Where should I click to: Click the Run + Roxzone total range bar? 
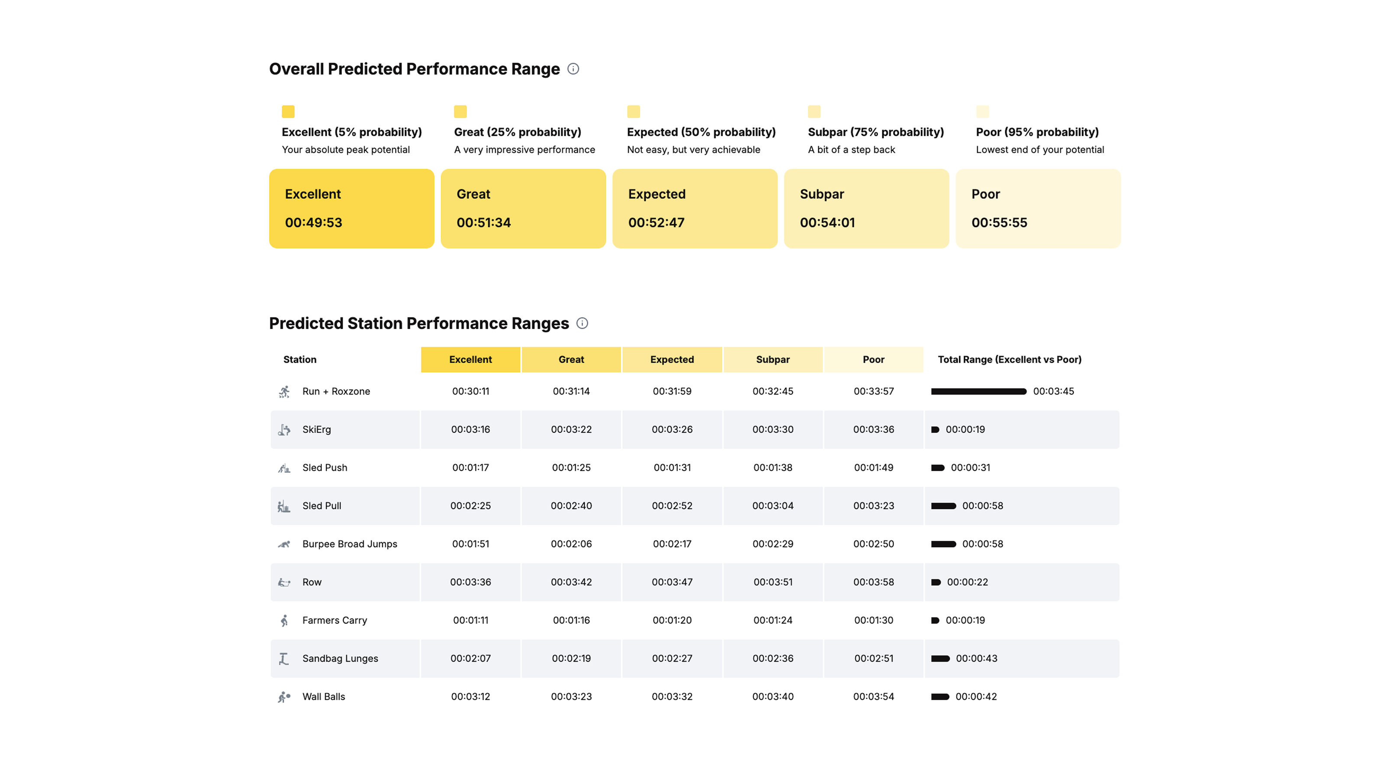(979, 391)
